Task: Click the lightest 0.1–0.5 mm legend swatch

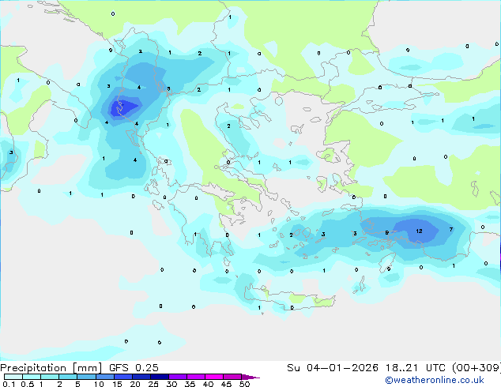Action: pyautogui.click(x=13, y=377)
